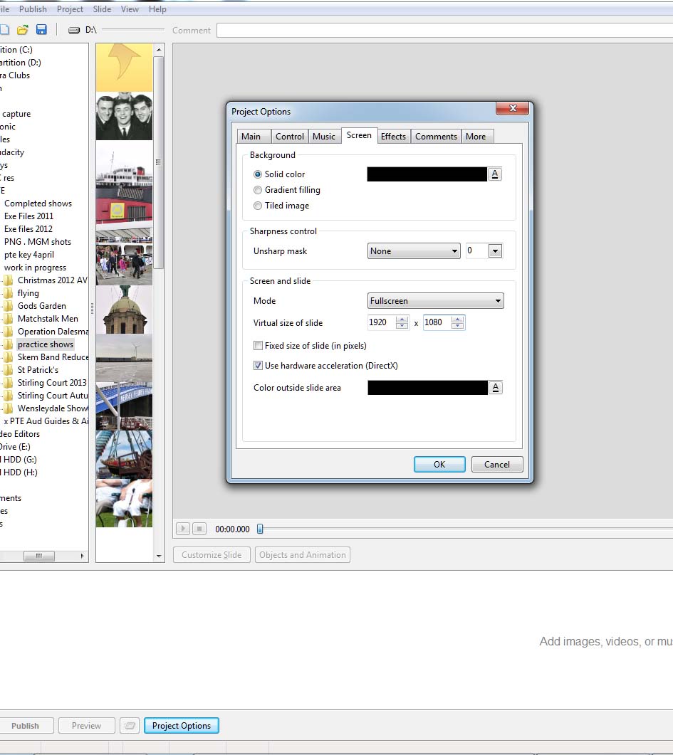Image resolution: width=673 pixels, height=755 pixels.
Task: Open the color picker for Solid color
Action: 496,174
